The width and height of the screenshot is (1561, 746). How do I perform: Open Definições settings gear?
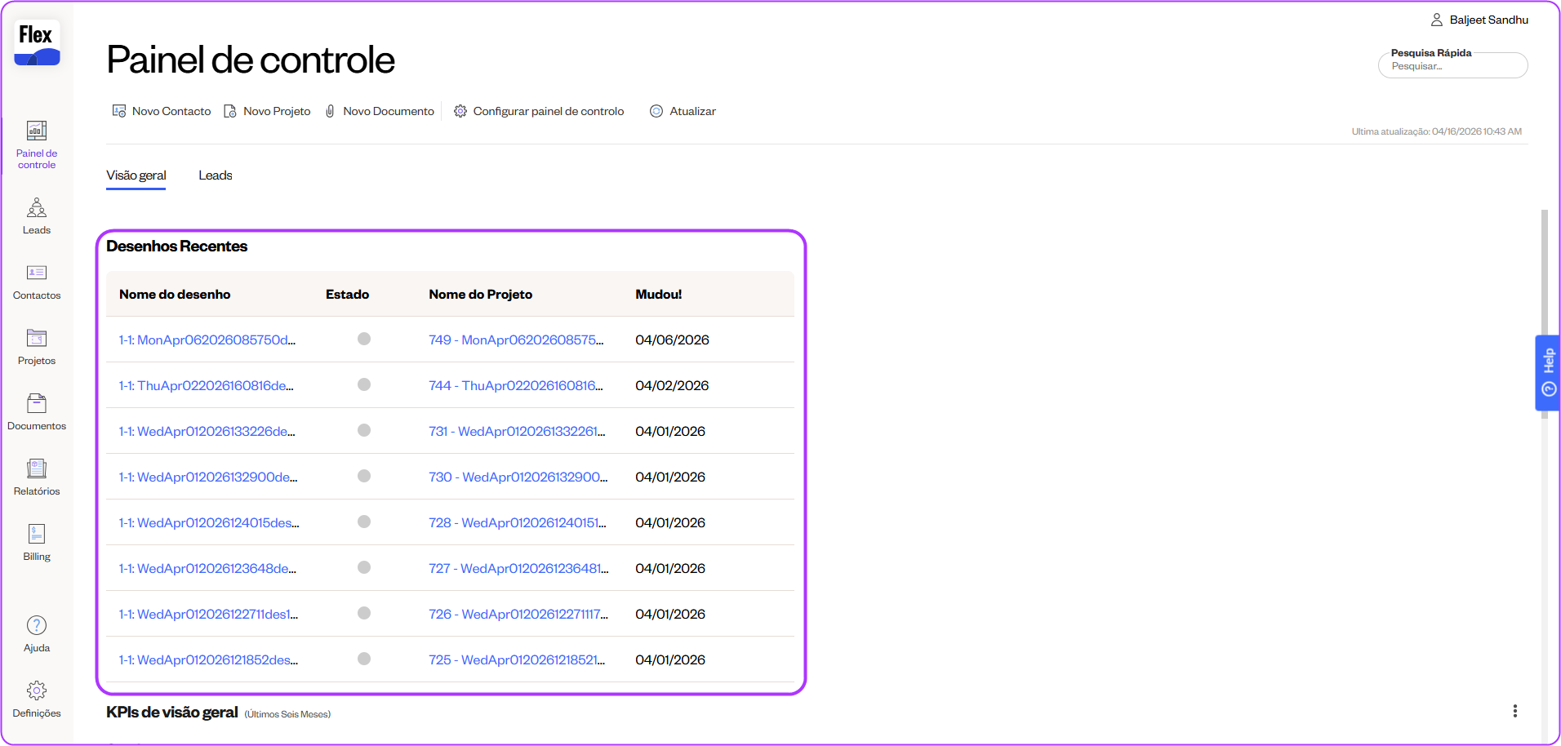[x=37, y=699]
